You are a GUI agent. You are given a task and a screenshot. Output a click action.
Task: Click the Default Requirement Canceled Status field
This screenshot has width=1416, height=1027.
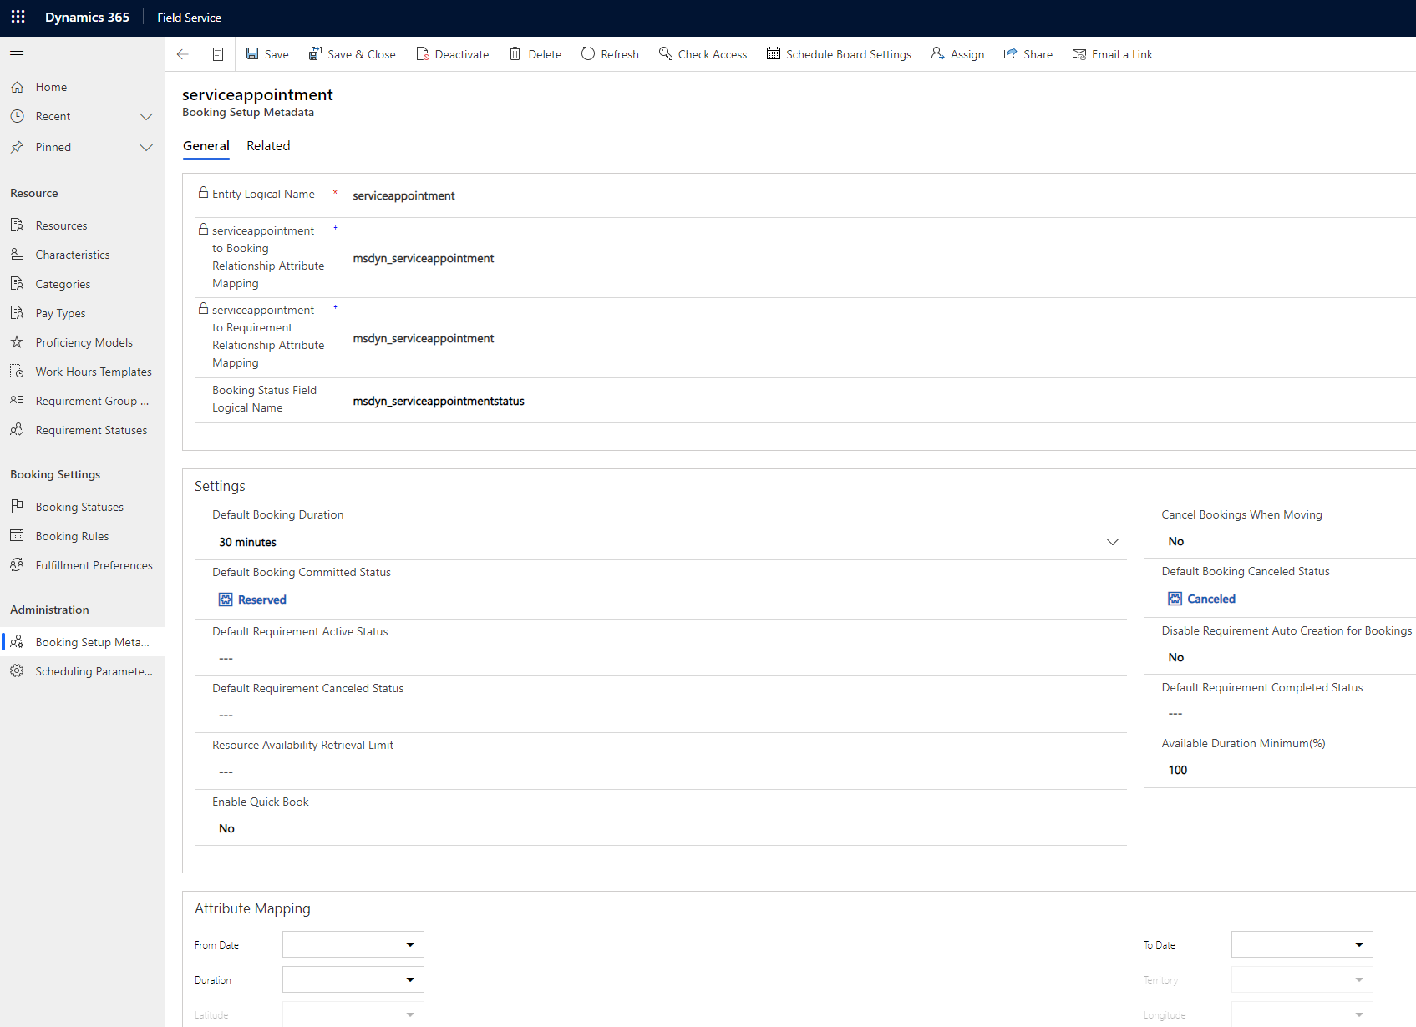pos(661,715)
